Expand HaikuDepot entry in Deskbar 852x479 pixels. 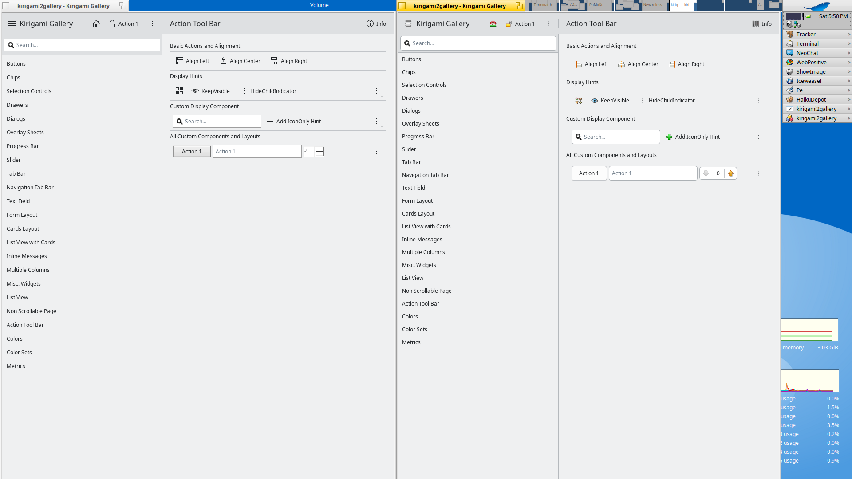coord(849,100)
